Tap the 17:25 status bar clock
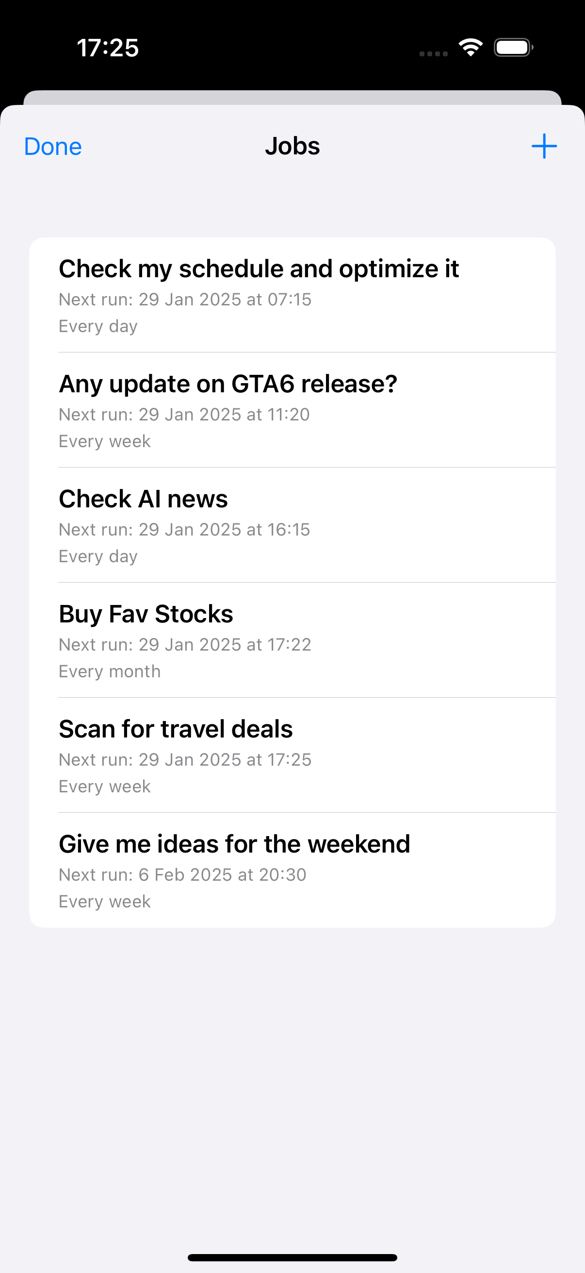The height and width of the screenshot is (1273, 585). (x=108, y=48)
